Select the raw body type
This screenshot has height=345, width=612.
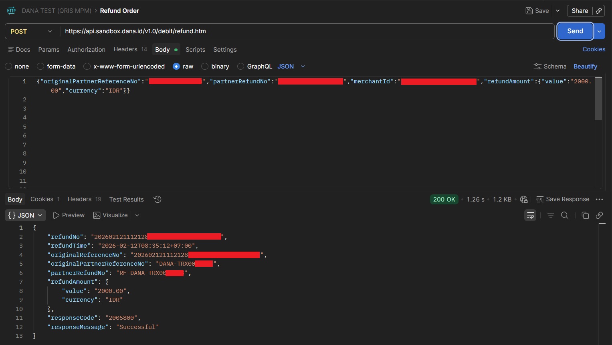(x=176, y=67)
